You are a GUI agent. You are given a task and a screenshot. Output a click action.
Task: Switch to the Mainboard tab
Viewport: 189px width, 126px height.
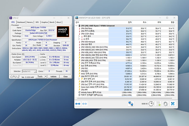click(21, 22)
